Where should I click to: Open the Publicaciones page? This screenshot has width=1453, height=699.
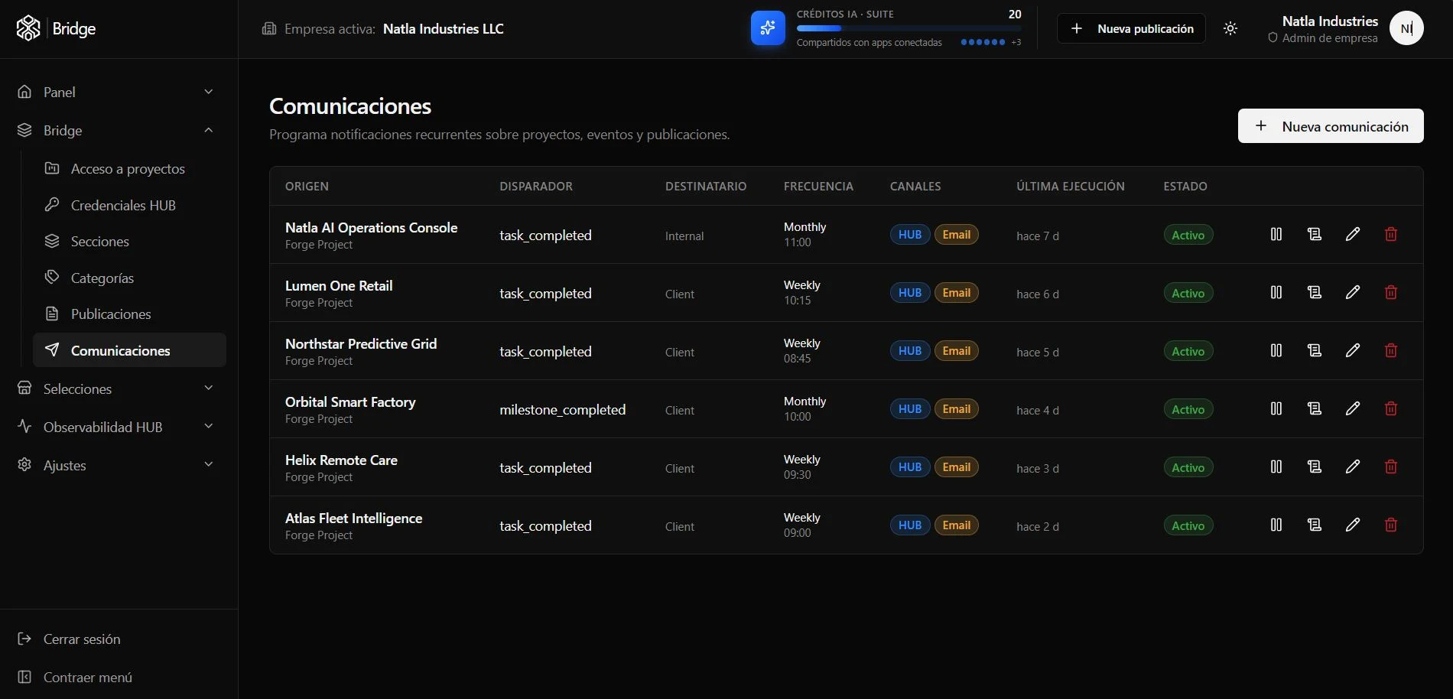pos(130,314)
